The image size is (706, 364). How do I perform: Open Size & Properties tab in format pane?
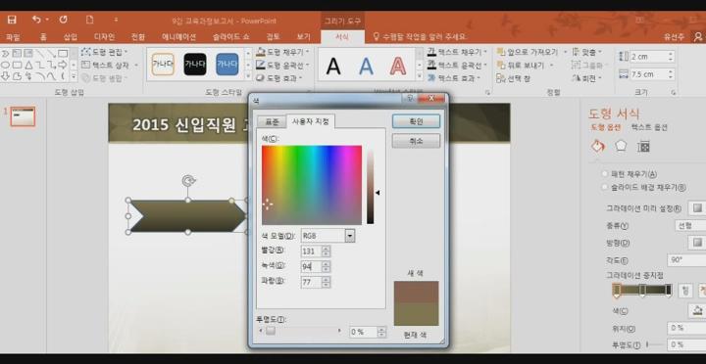click(x=644, y=147)
